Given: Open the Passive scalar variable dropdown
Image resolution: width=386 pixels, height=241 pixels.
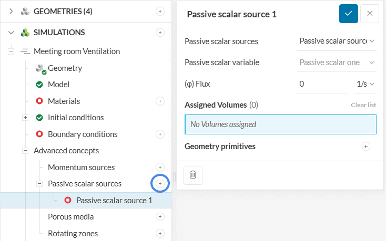Looking at the screenshot, I should 337,62.
